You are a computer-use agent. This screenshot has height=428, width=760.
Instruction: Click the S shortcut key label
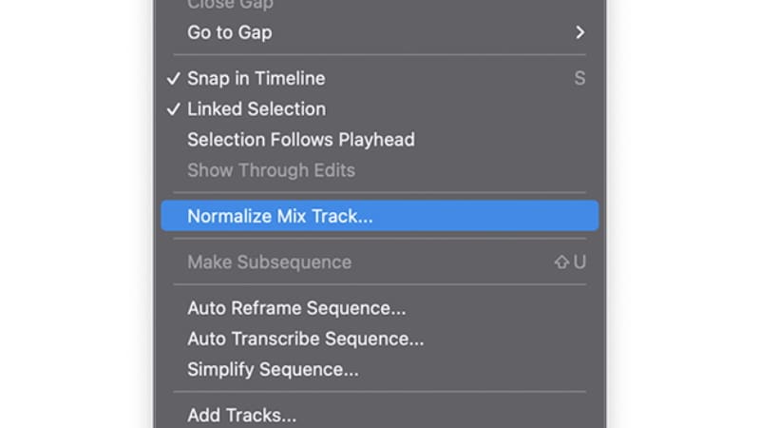coord(579,79)
